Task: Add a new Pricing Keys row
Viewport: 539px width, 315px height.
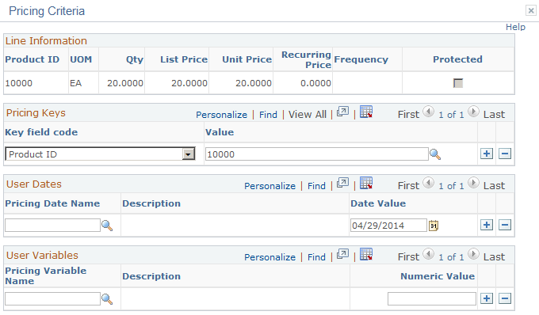Action: click(487, 154)
